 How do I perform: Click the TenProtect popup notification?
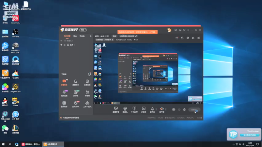click(244, 134)
